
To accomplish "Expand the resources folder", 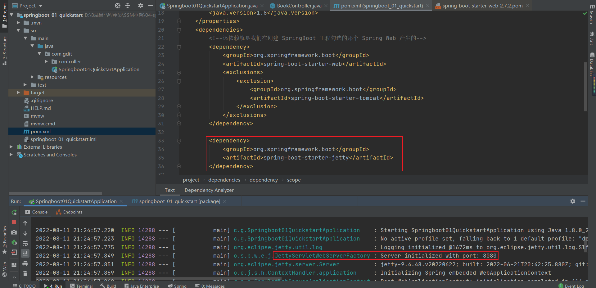I will (x=32, y=77).
